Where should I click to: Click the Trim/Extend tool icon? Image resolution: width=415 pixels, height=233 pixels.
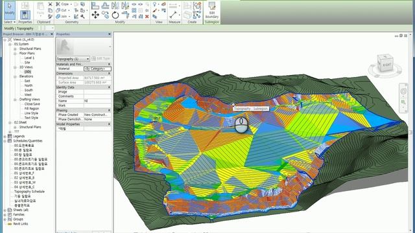point(125,15)
